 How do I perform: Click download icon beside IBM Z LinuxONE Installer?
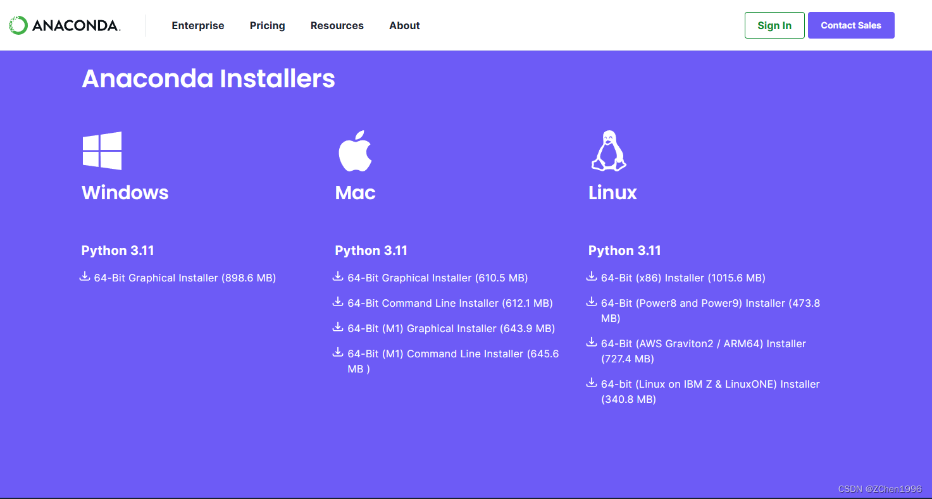pos(592,383)
